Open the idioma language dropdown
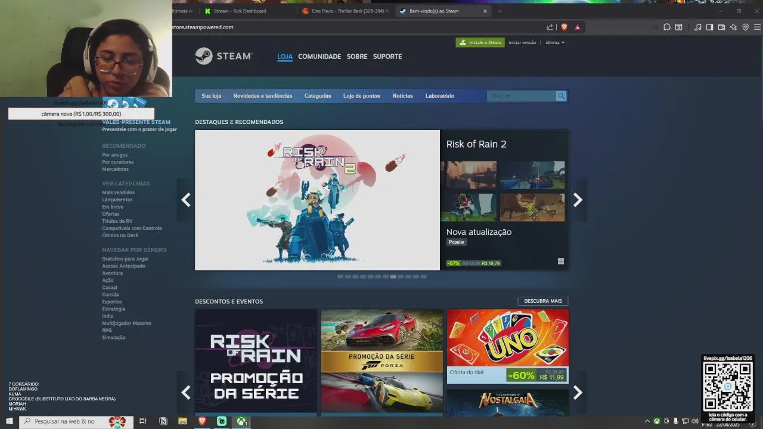763x429 pixels. click(x=555, y=42)
